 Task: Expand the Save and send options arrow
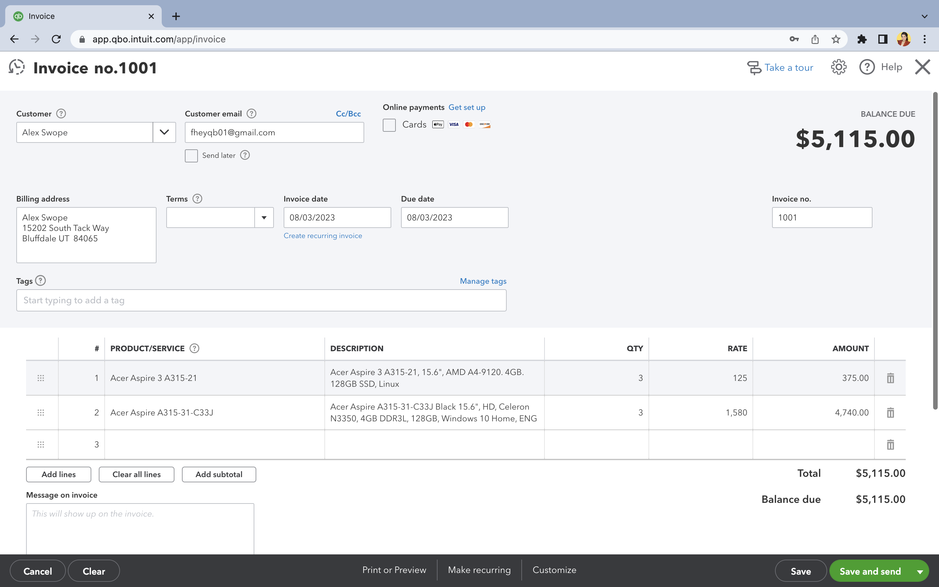tap(919, 571)
